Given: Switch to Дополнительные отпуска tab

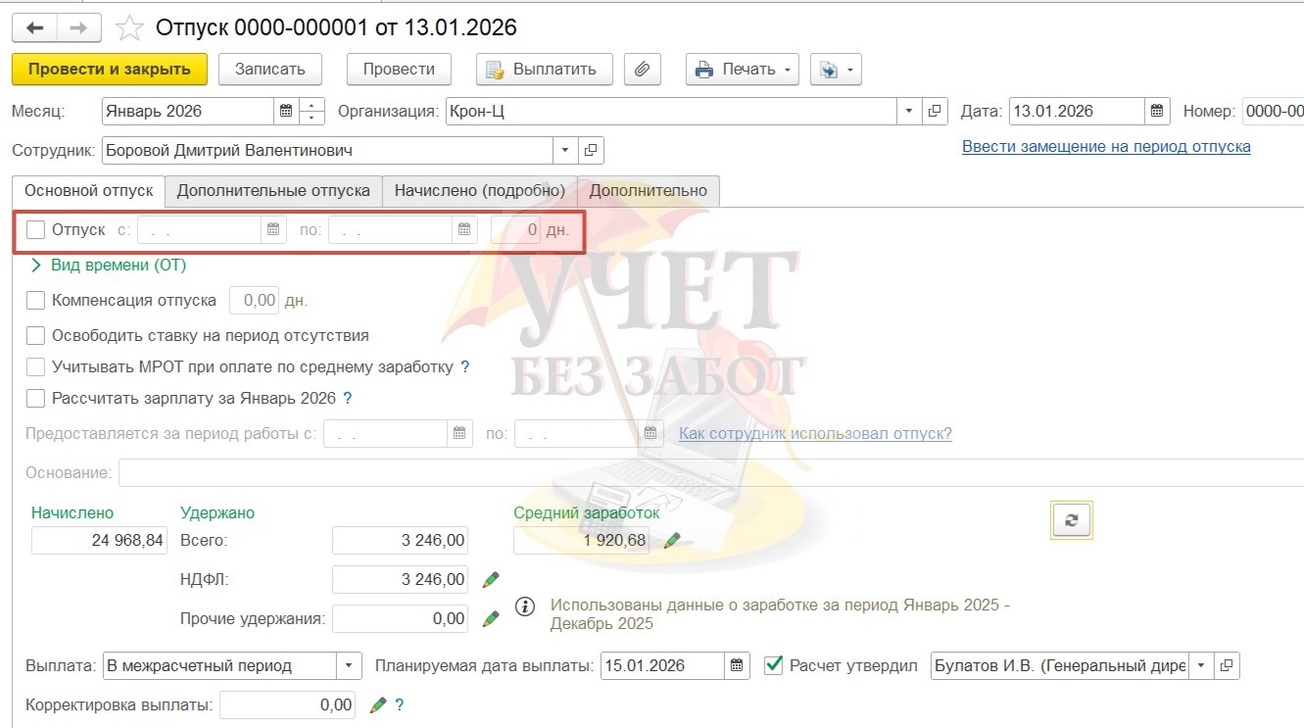Looking at the screenshot, I should point(273,190).
